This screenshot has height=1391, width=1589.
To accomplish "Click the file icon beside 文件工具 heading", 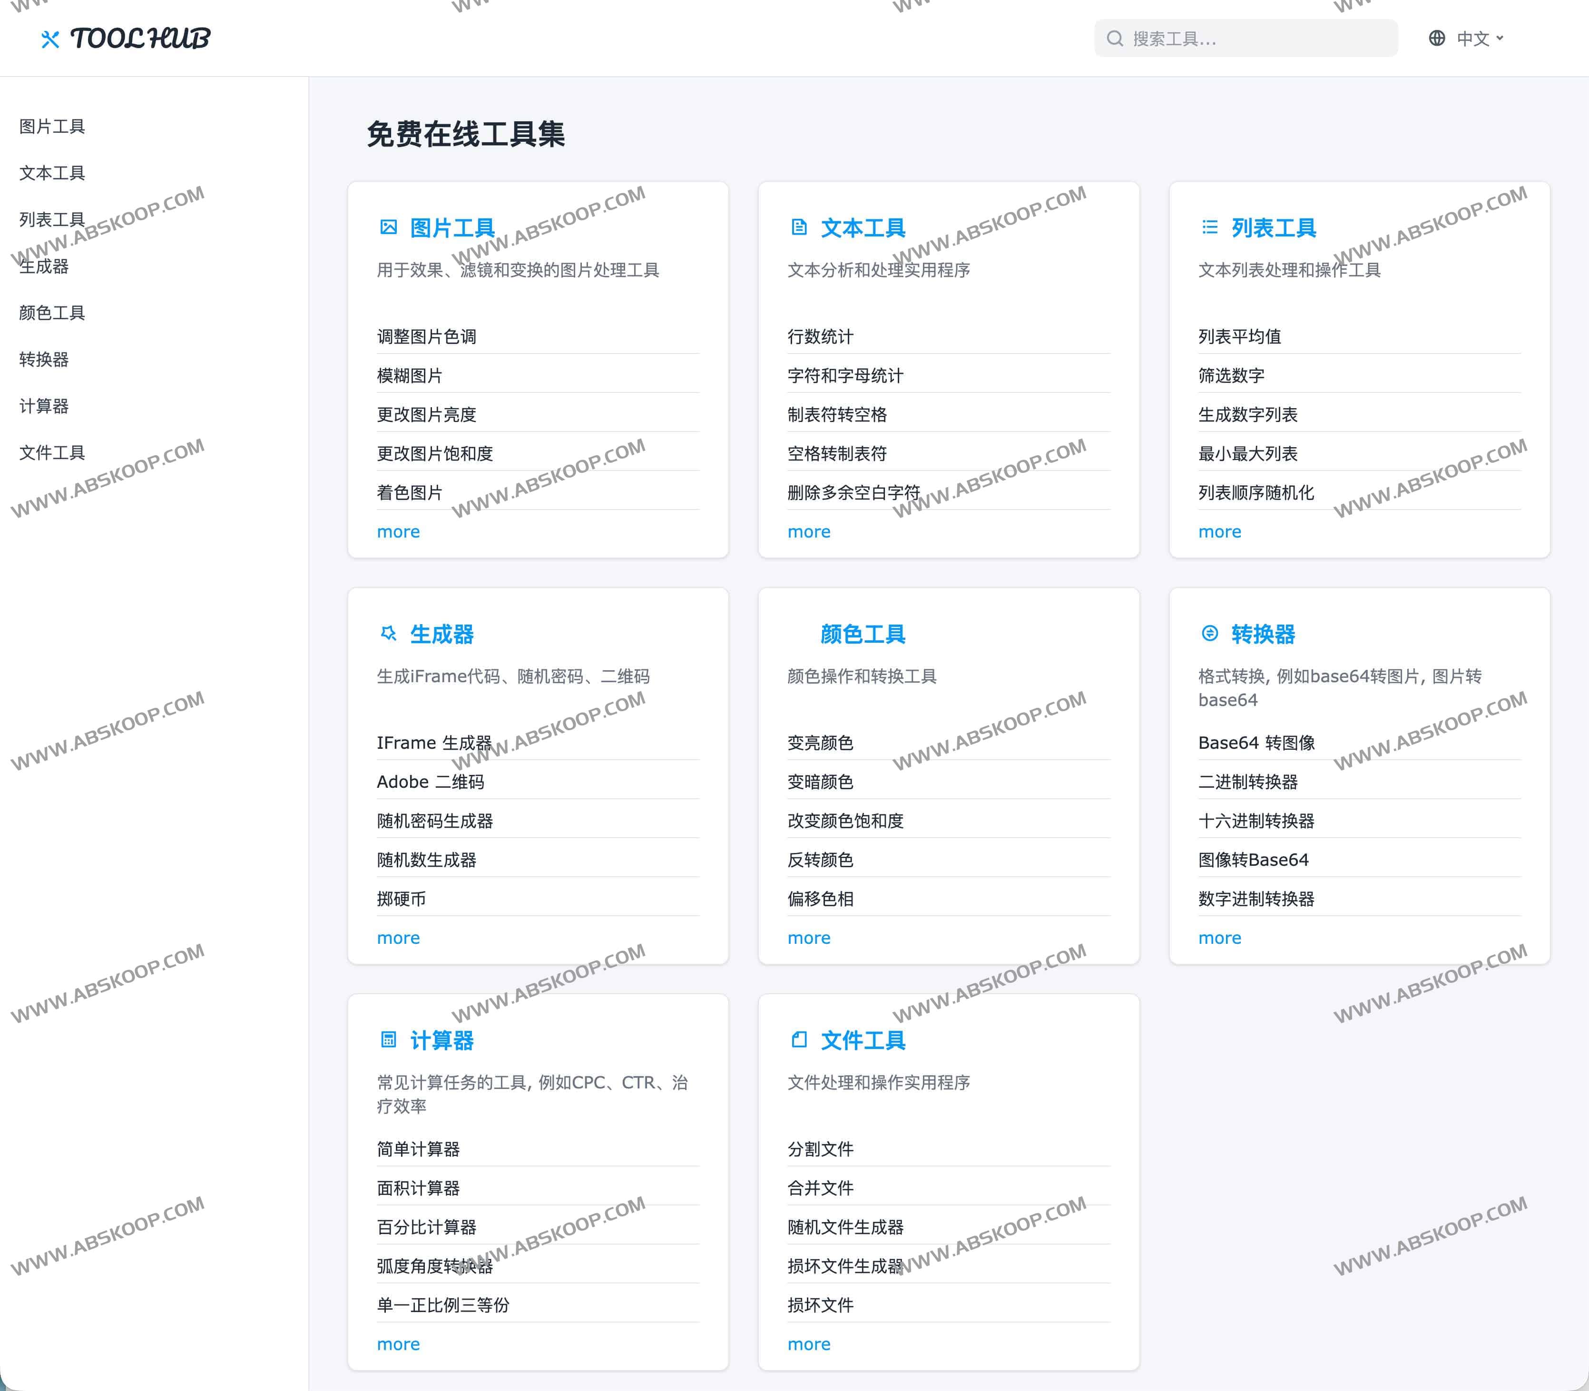I will coord(799,1039).
